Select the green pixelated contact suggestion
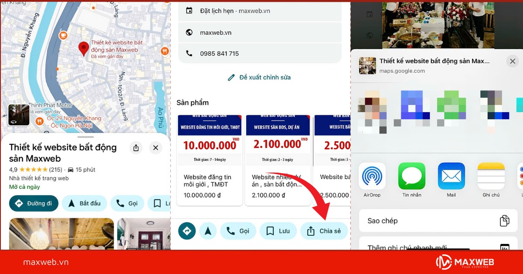The height and width of the screenshot is (274, 523). click(452, 109)
